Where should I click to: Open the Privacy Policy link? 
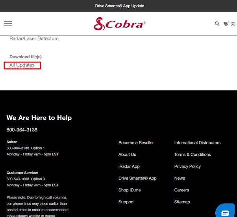[187, 166]
